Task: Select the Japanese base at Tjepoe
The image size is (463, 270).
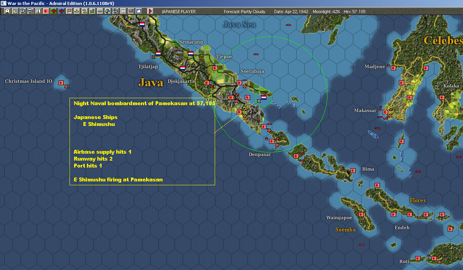Action: click(215, 68)
